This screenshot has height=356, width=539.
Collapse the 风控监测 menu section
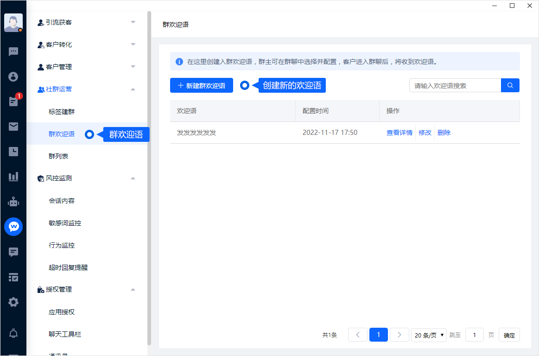click(x=87, y=178)
